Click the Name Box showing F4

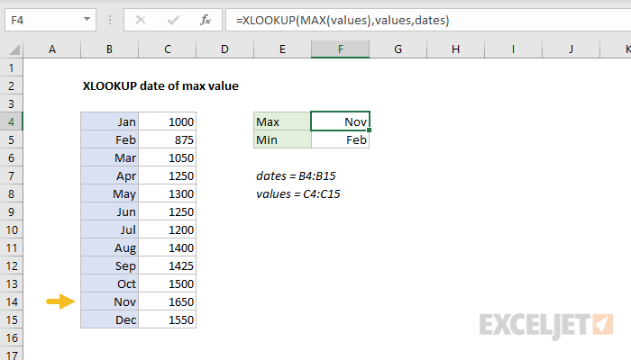tap(50, 20)
